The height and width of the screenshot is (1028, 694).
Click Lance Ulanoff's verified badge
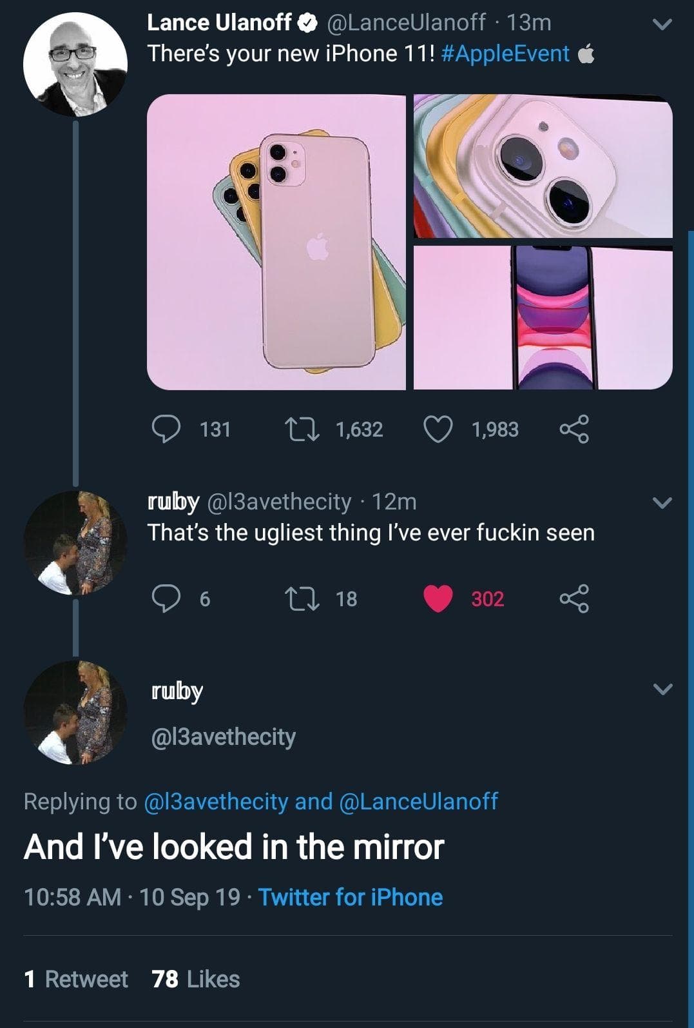(307, 21)
